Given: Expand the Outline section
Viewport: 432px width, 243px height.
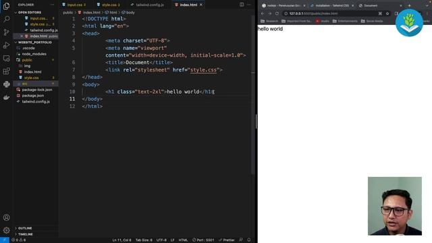Looking at the screenshot, I should 24,228.
